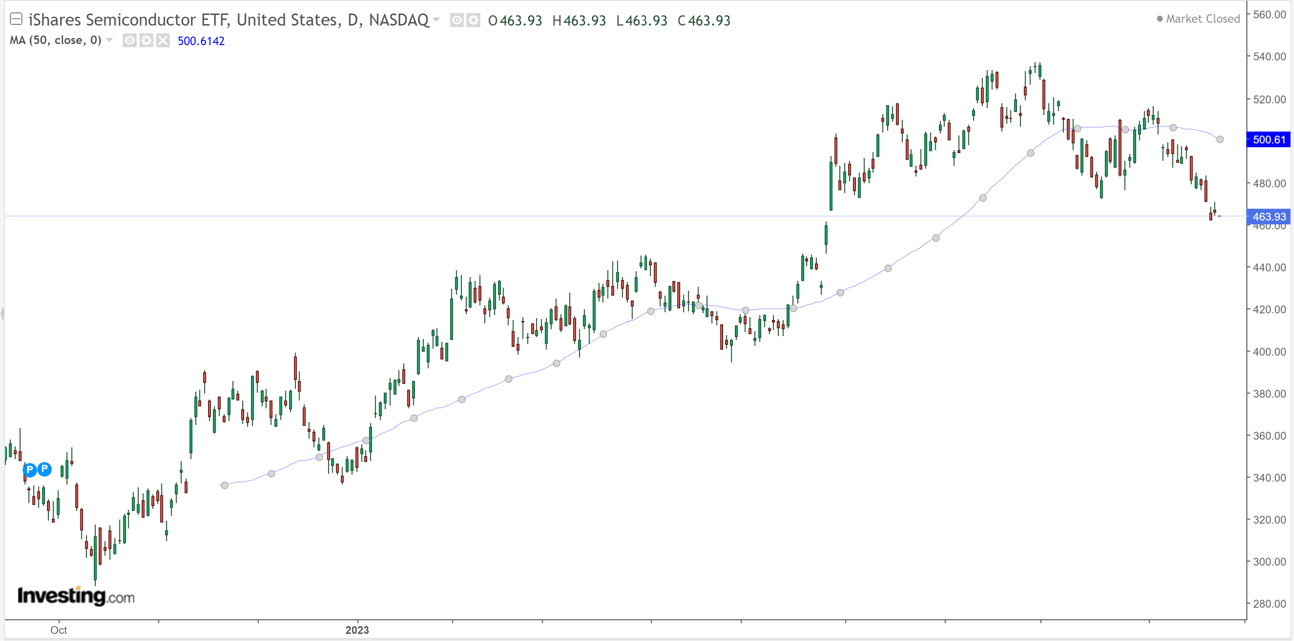Hide the MA 50 indicator with eye icon

point(129,40)
